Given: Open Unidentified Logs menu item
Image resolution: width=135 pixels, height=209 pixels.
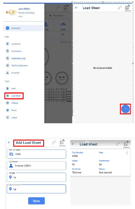Looking at the screenshot, I should pos(18,58).
